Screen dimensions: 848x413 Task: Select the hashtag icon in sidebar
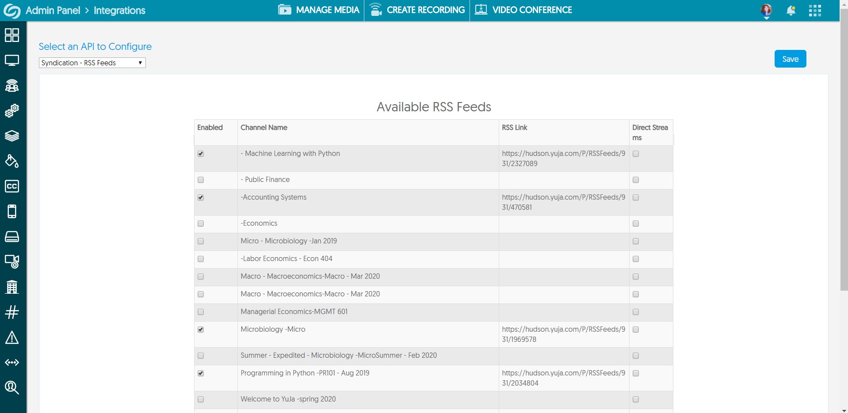point(12,312)
